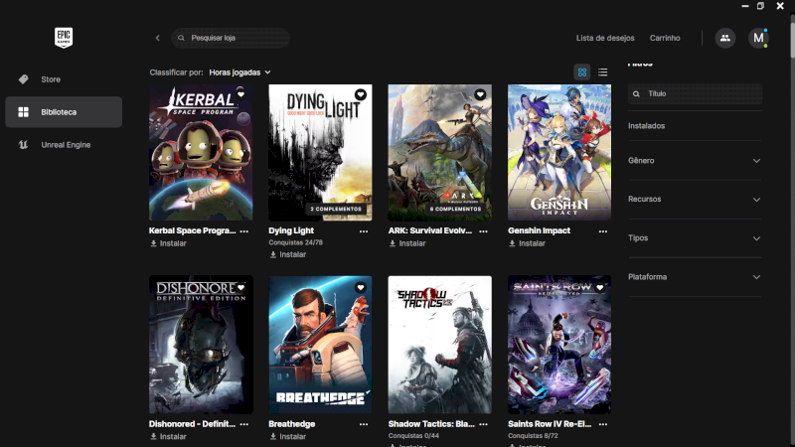Toggle favorite heart on Saints Row IV

(600, 287)
